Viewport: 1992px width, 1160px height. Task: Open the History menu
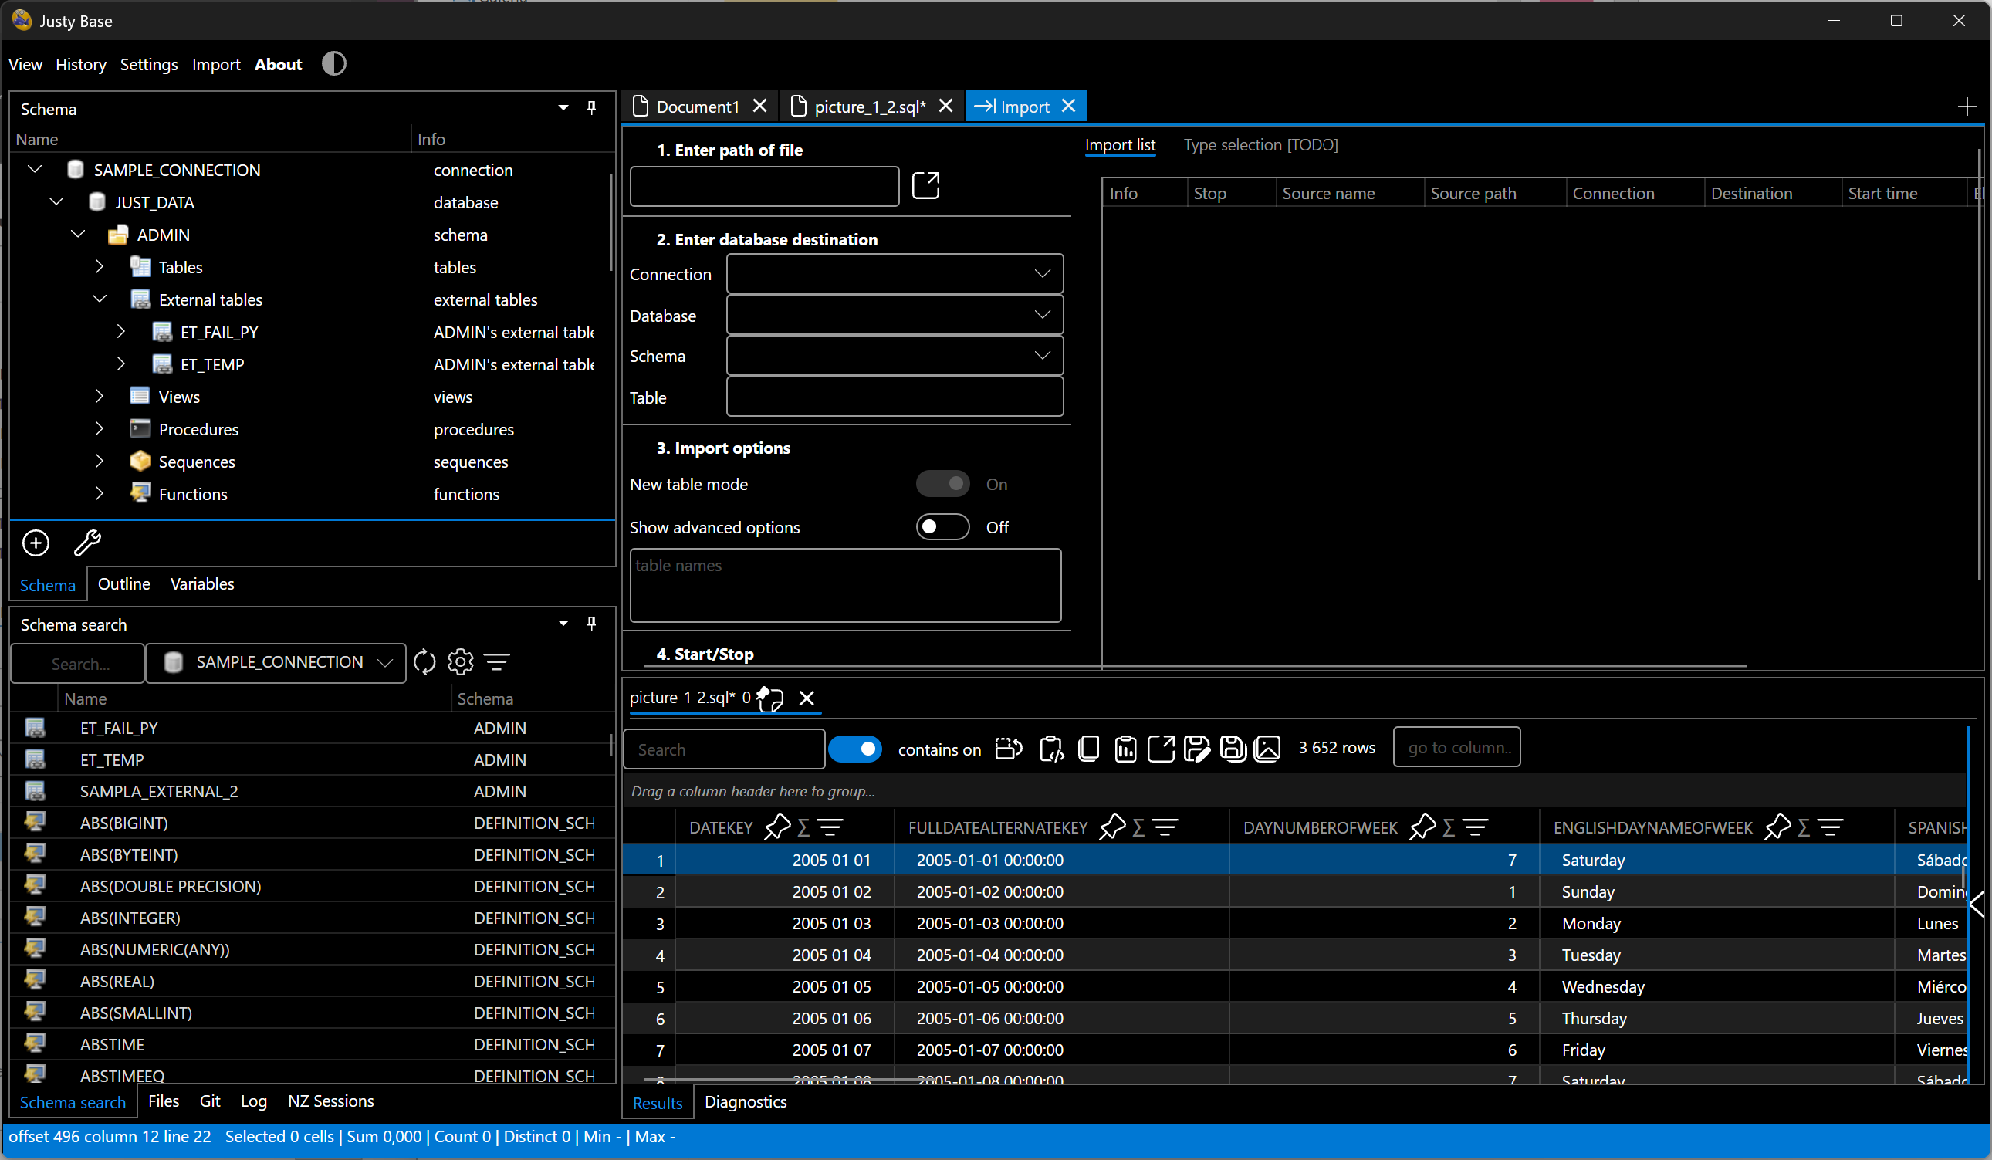(x=80, y=64)
